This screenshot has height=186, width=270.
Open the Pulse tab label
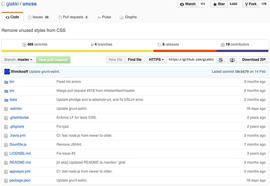(106, 17)
